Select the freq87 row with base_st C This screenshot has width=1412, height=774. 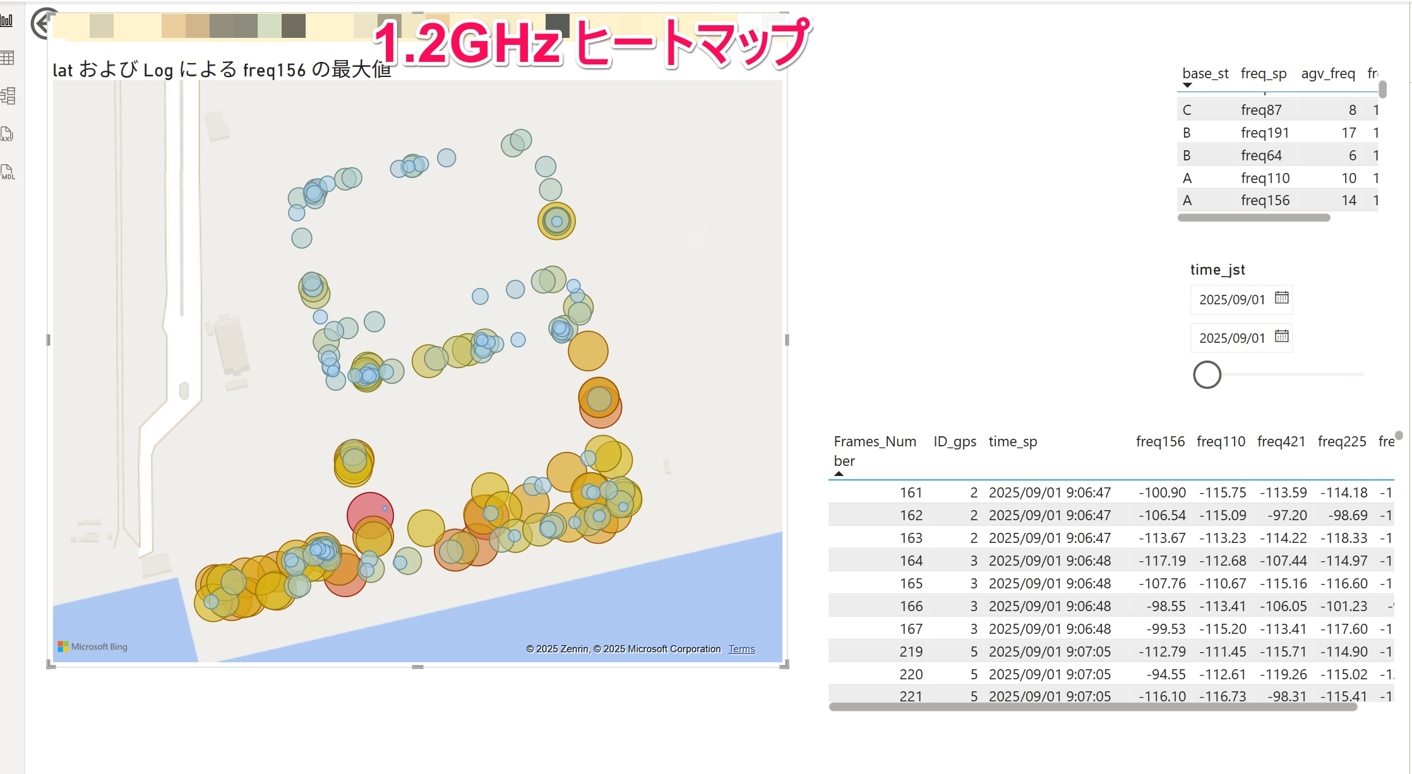[x=1260, y=110]
